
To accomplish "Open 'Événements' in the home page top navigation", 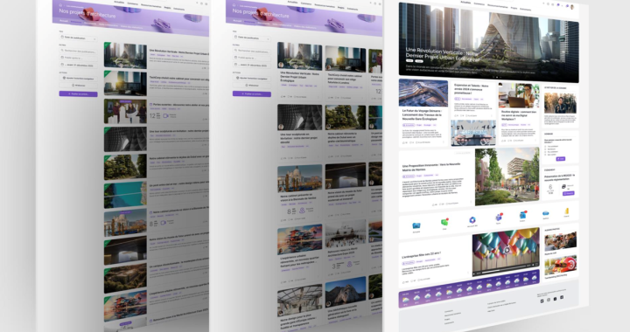I will (x=526, y=9).
